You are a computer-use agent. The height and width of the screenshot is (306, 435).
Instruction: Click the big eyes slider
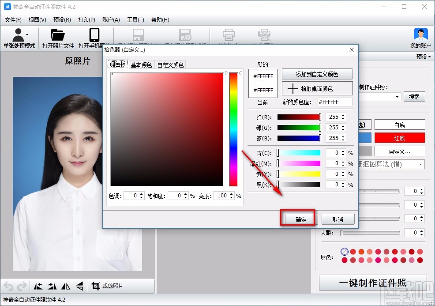[370, 233]
